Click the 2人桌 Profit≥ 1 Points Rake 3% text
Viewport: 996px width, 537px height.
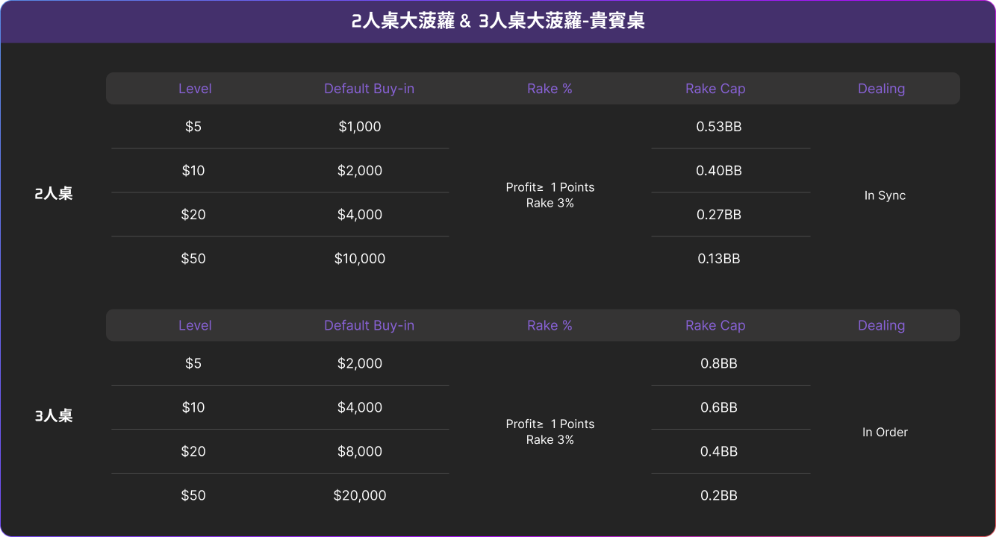click(x=550, y=195)
